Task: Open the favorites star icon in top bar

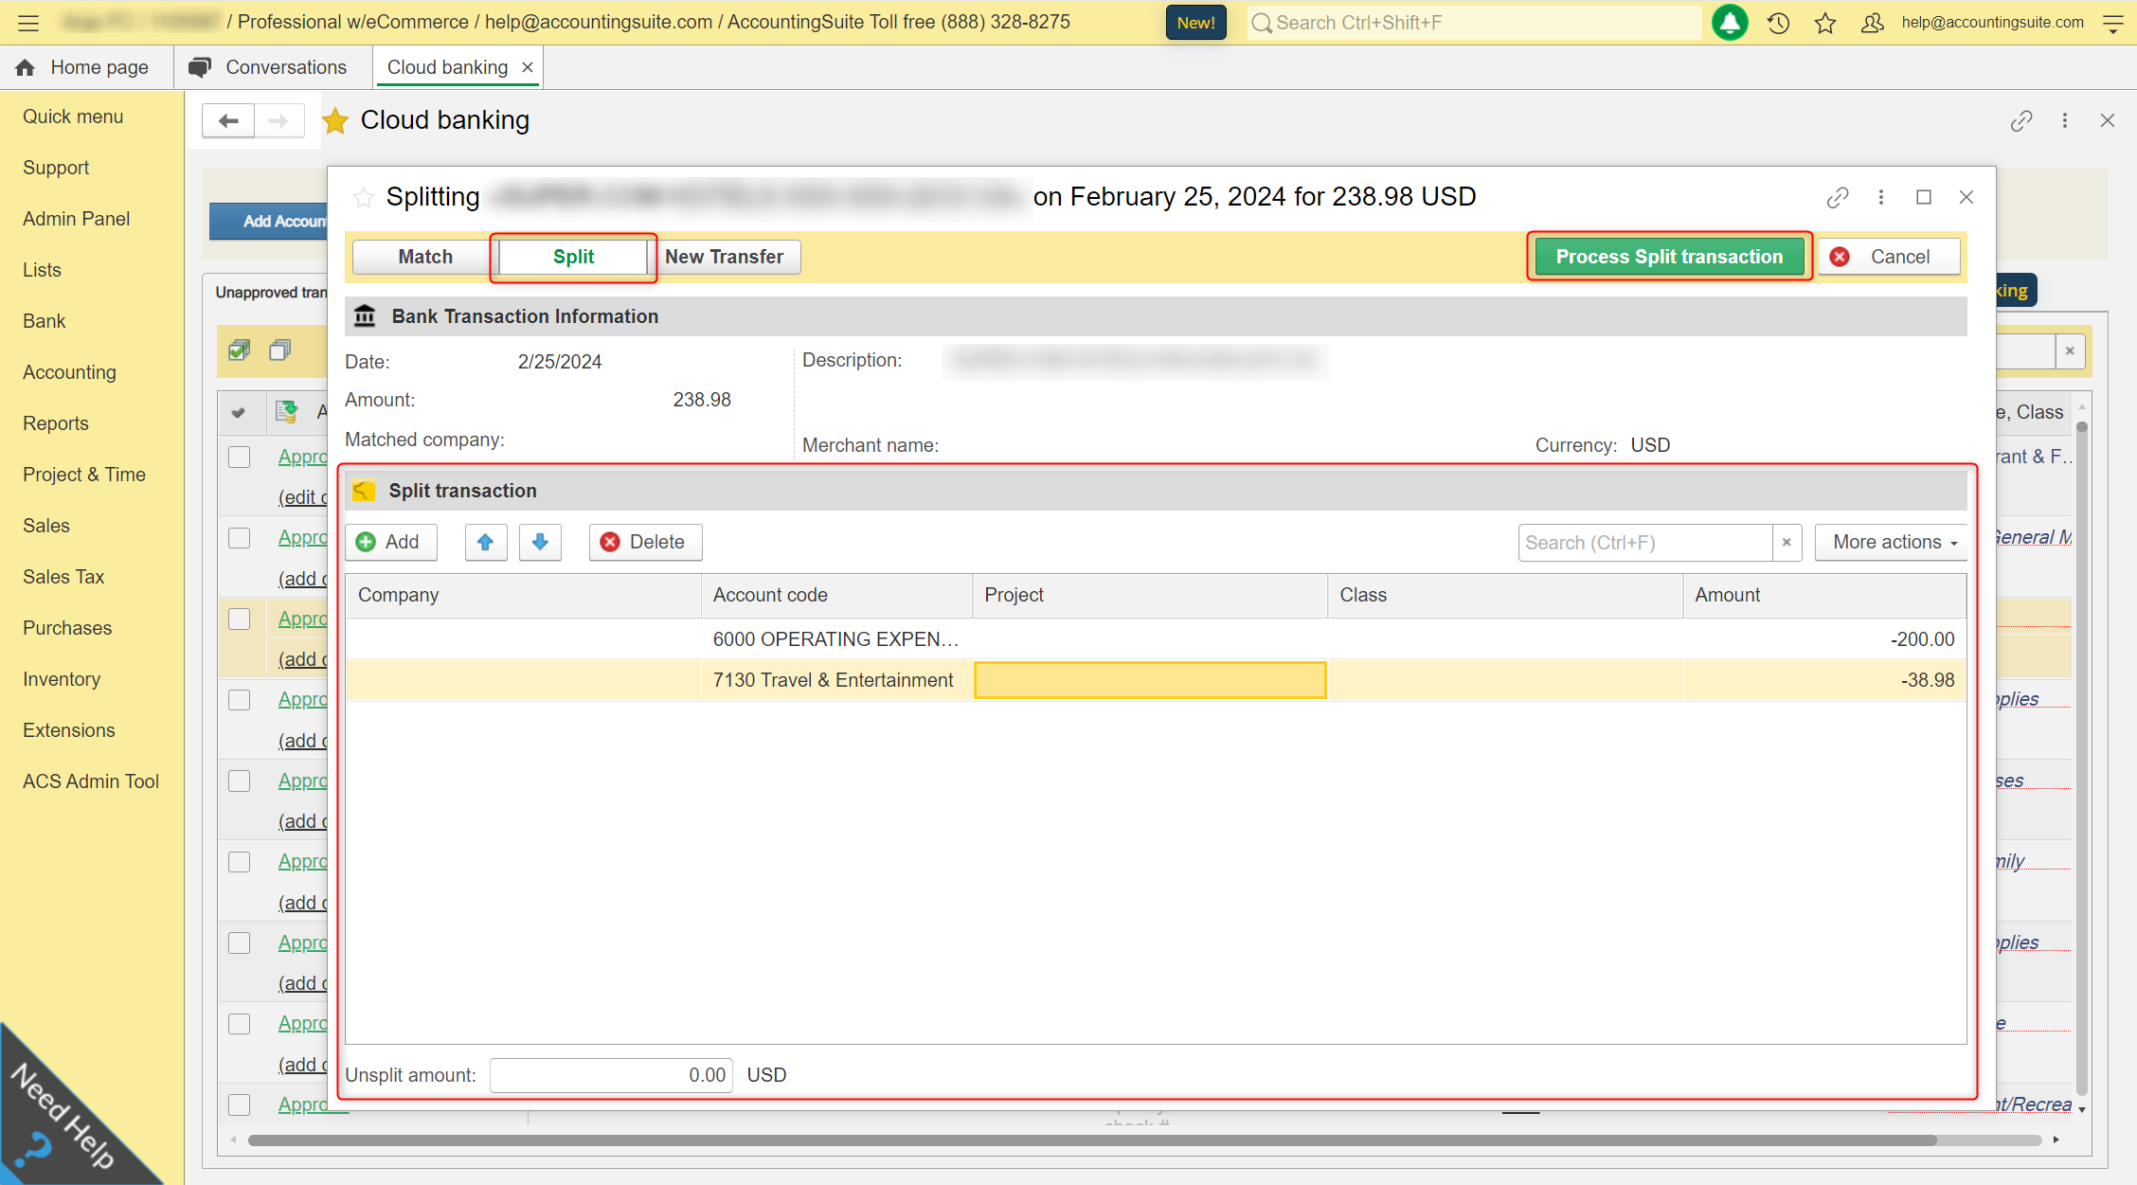Action: coord(1825,23)
